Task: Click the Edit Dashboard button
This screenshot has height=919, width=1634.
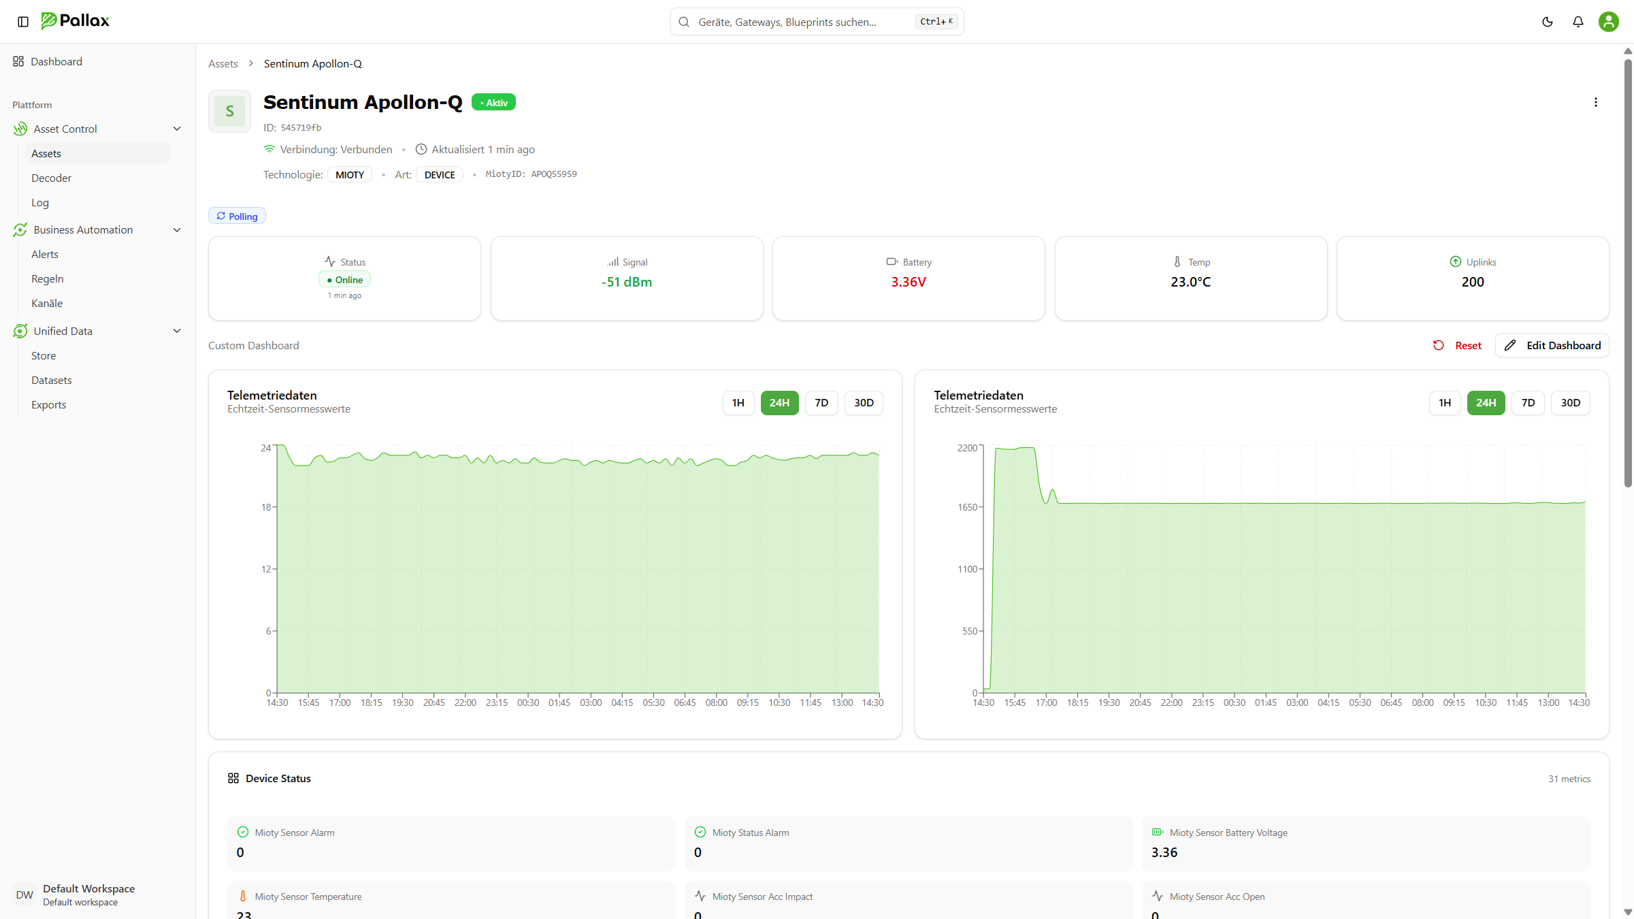Action: 1552,345
